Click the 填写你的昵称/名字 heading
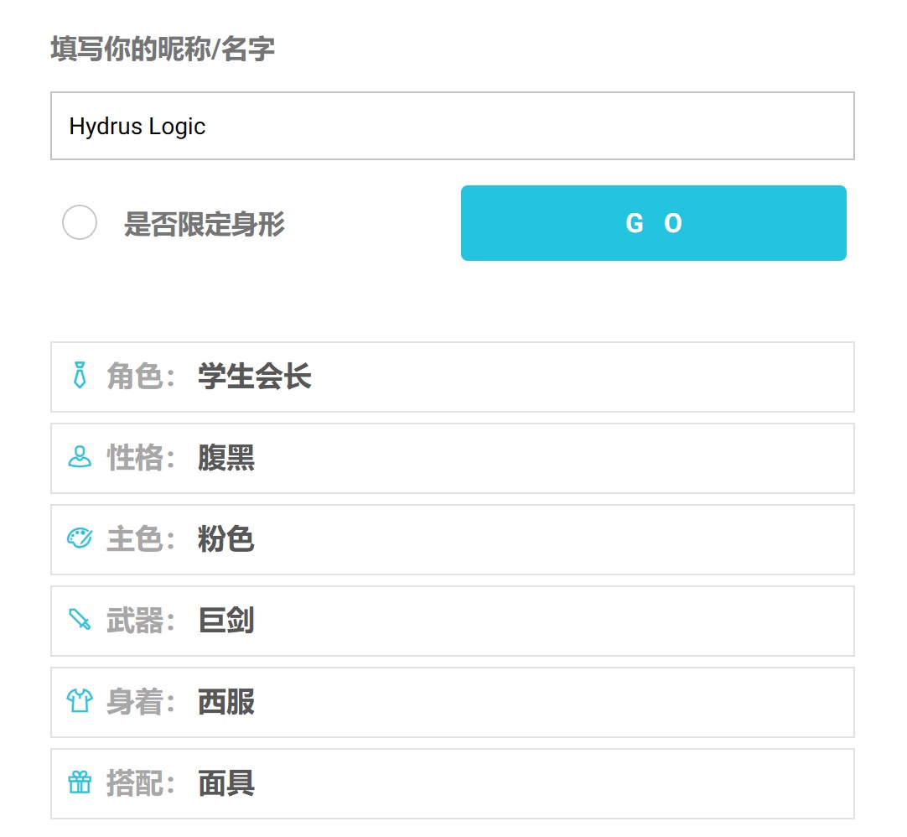Viewport: 907px width, 837px height. click(x=163, y=49)
